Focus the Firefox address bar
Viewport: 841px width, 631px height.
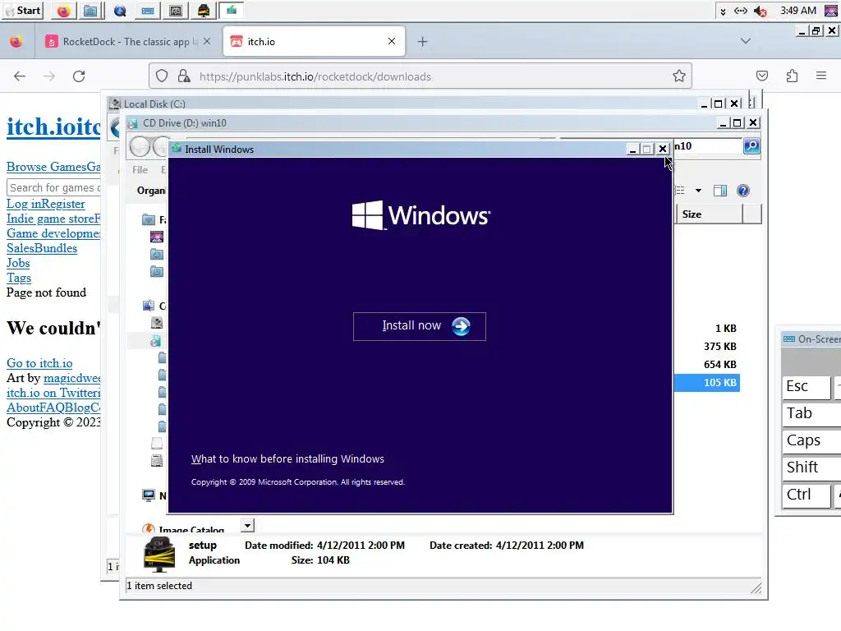(x=420, y=76)
